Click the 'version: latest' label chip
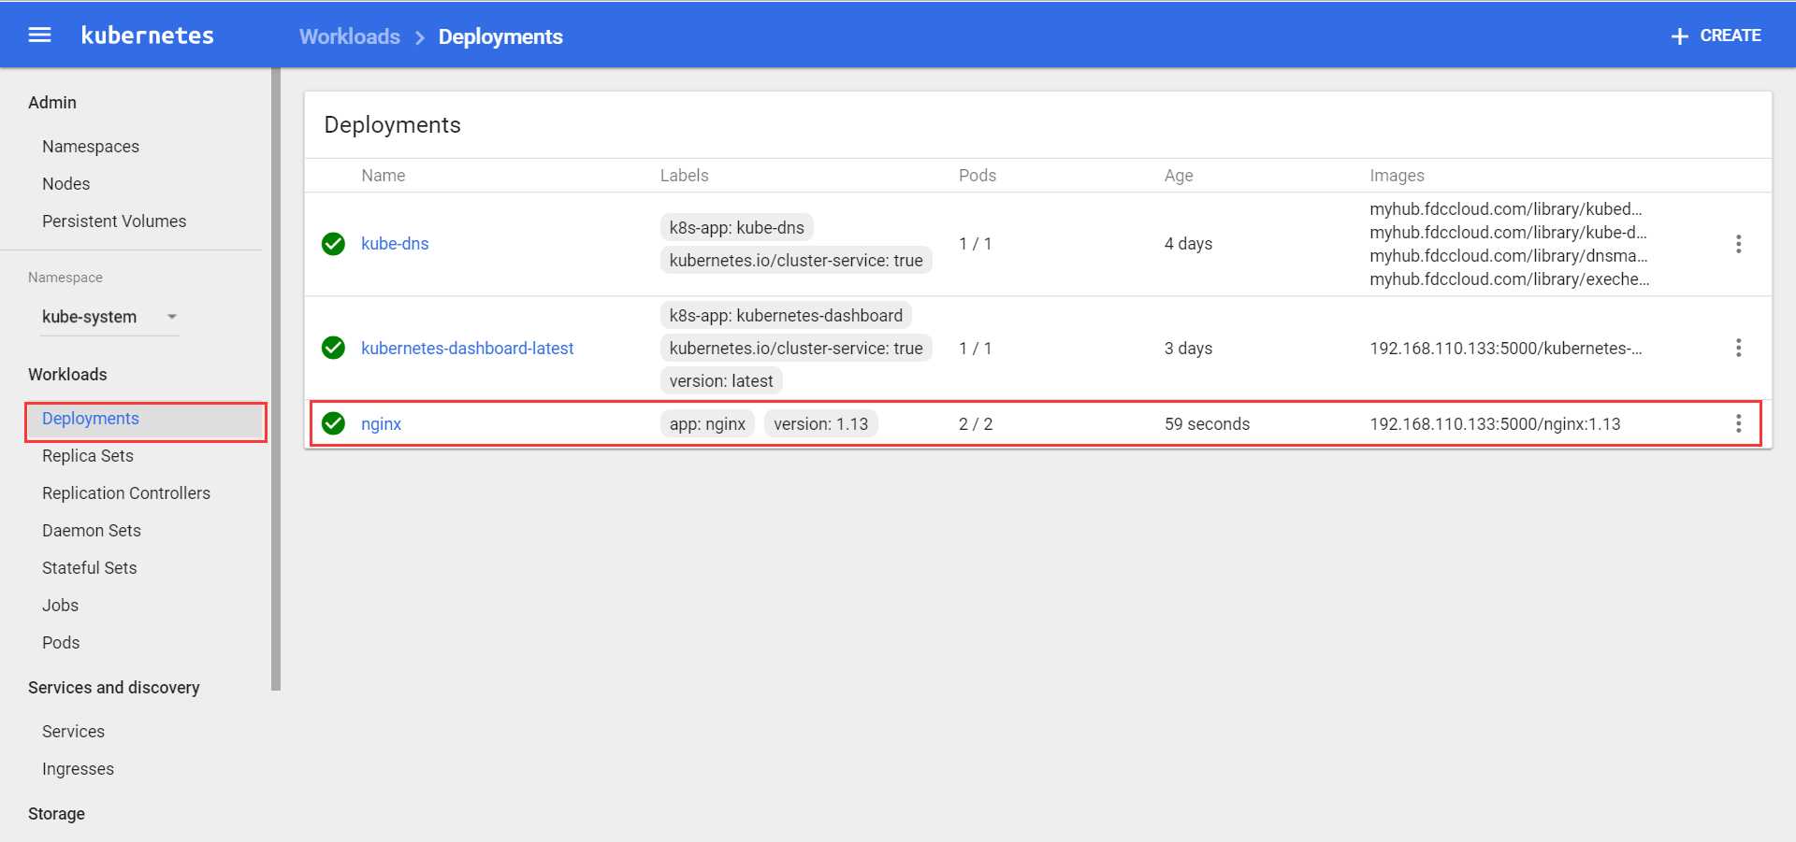Screen dimensions: 1796x842 coord(721,381)
